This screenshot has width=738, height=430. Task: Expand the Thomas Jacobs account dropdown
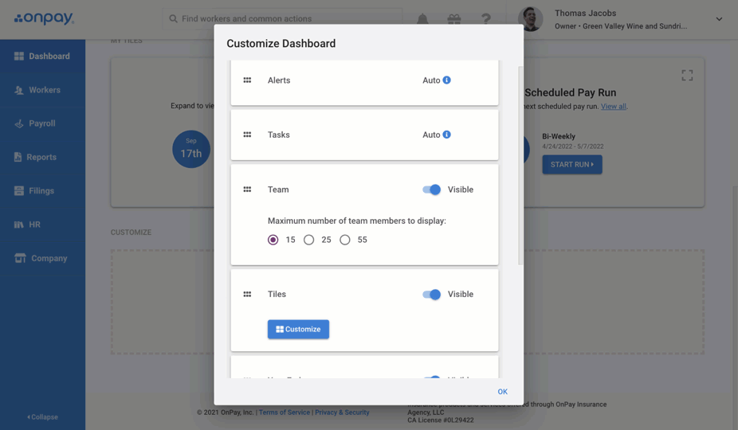click(x=718, y=19)
